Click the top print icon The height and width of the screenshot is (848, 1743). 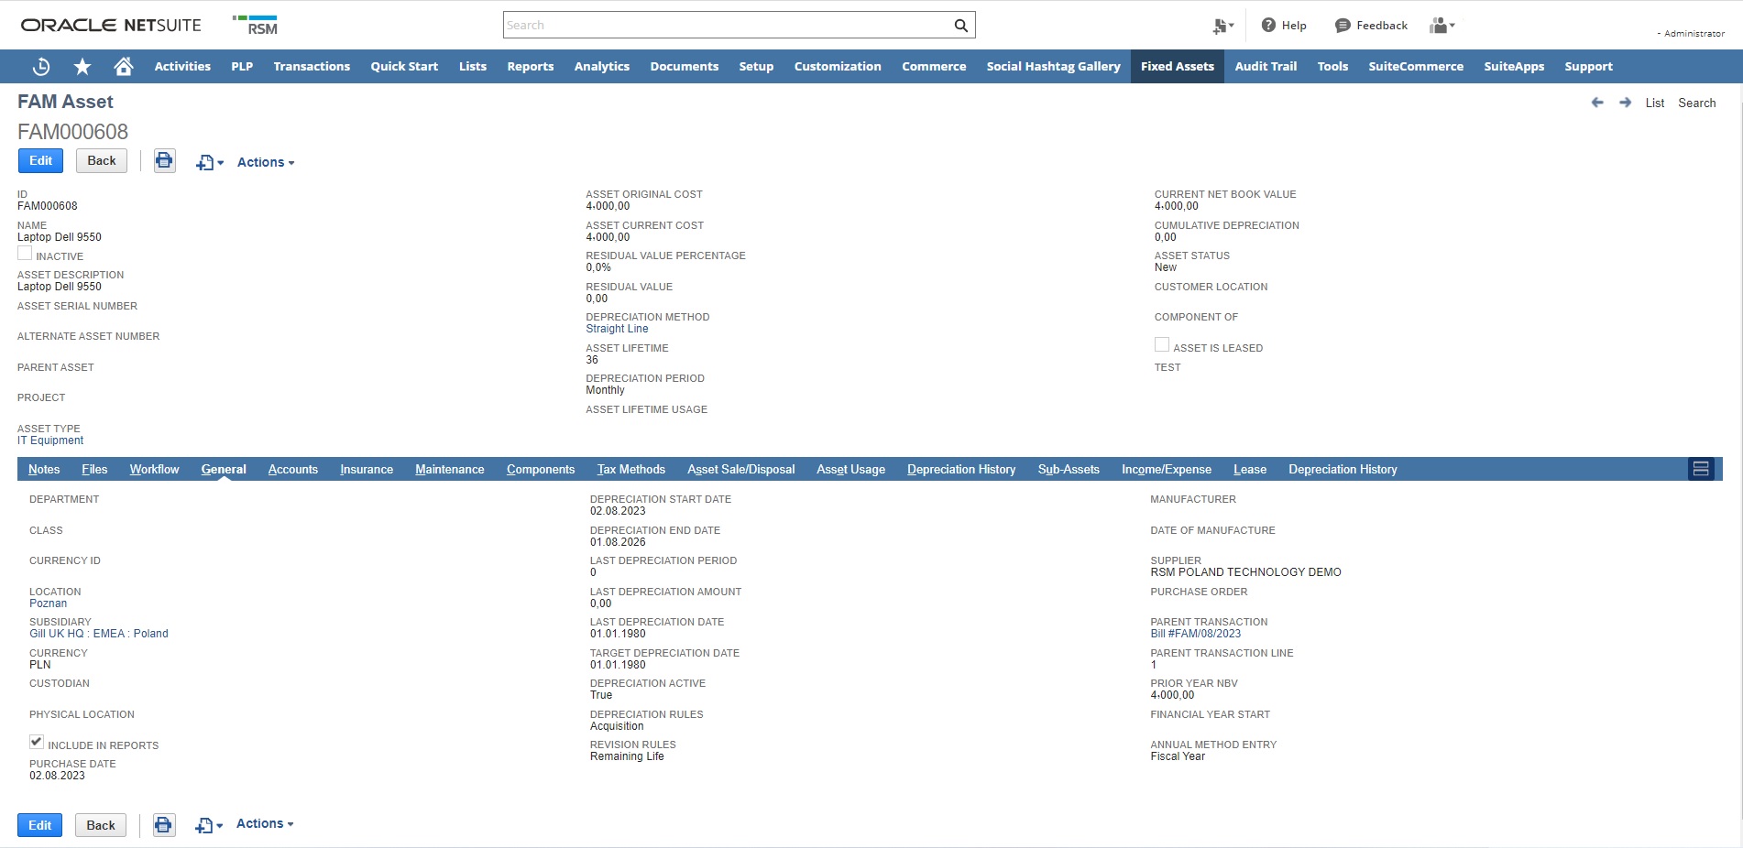164,161
